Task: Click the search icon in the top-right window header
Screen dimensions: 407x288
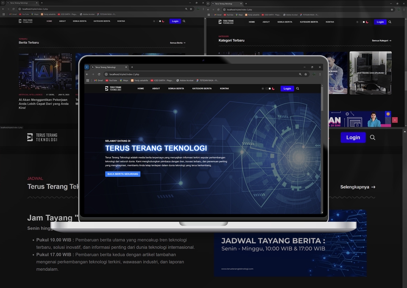Action: (390, 22)
